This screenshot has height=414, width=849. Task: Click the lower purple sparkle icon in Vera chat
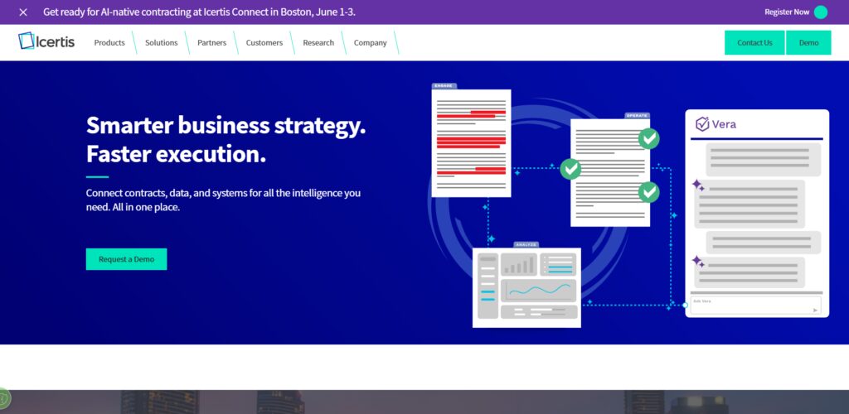coord(698,262)
